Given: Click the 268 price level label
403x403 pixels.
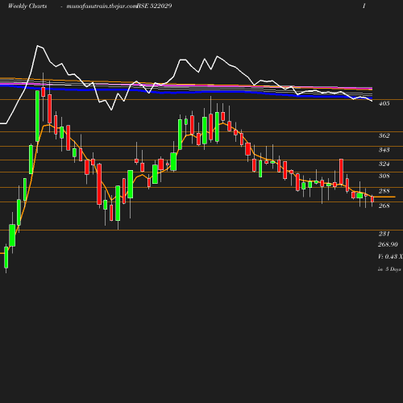Looking at the screenshot, I should point(384,206).
